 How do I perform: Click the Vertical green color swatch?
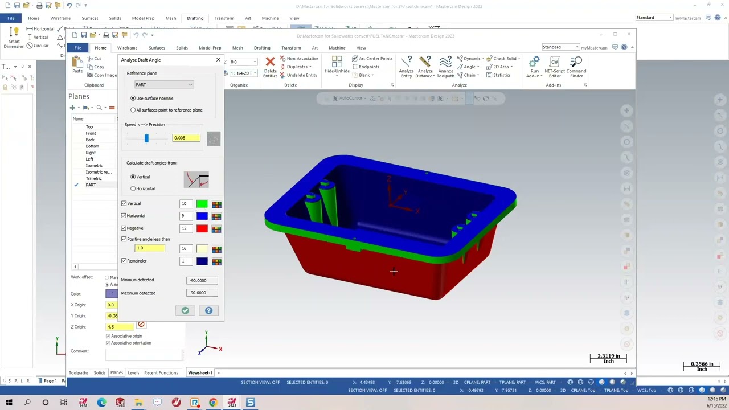pyautogui.click(x=202, y=204)
